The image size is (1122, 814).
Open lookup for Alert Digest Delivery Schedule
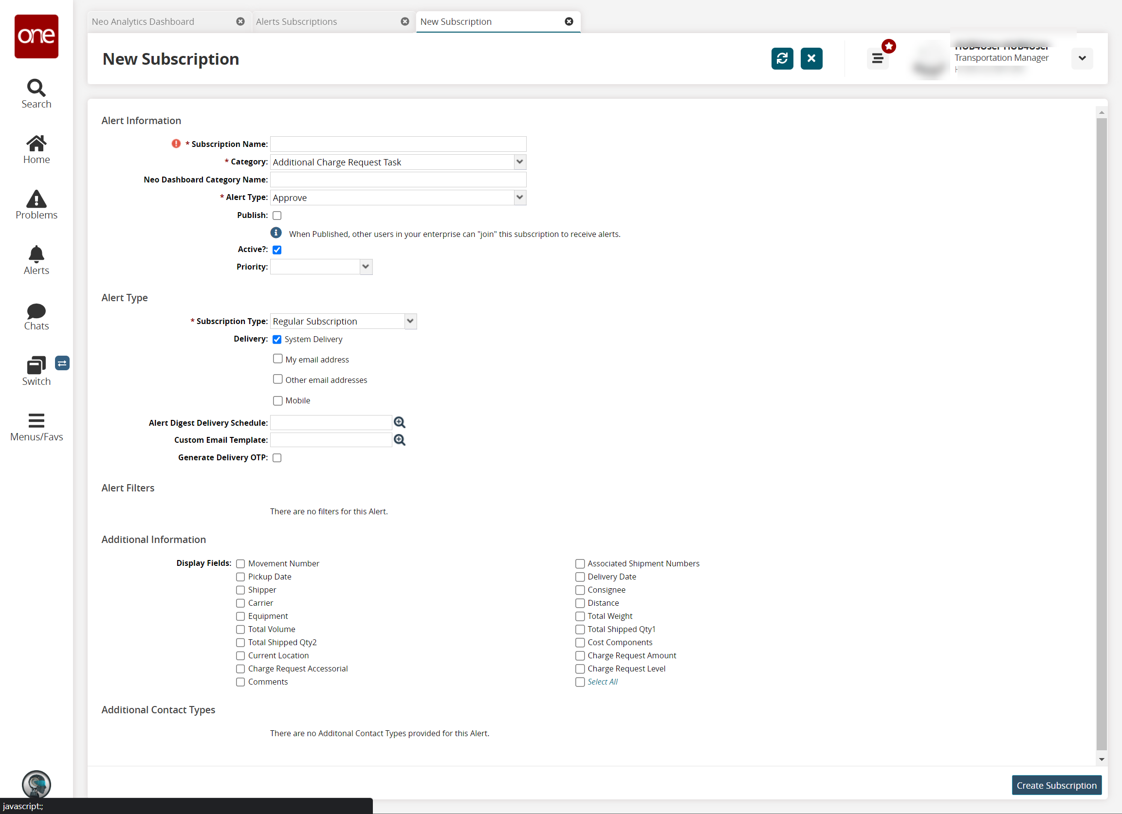click(399, 422)
